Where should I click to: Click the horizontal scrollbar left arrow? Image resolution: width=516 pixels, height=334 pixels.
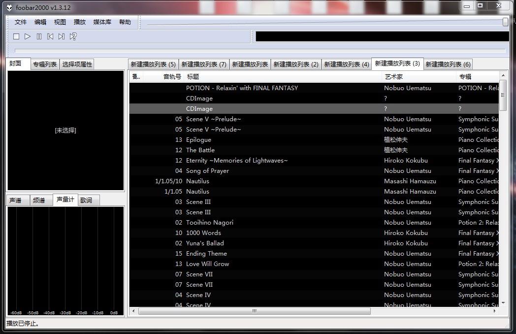click(x=133, y=311)
